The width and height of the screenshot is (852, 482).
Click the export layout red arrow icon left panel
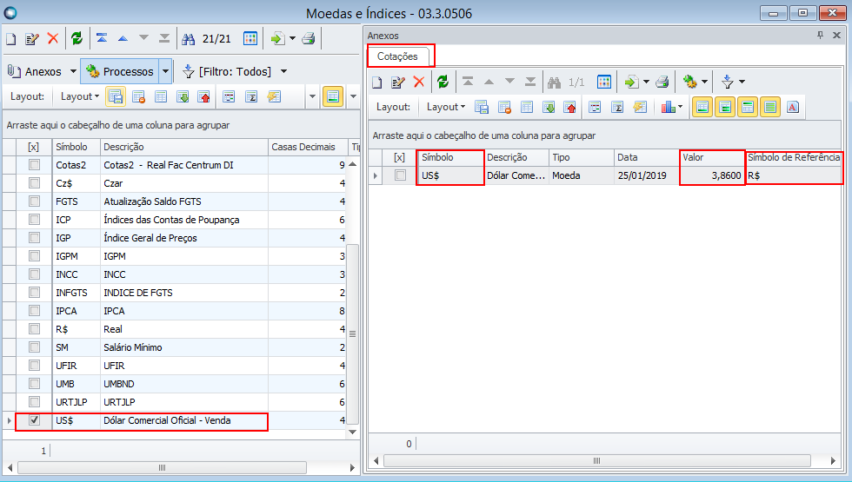204,96
